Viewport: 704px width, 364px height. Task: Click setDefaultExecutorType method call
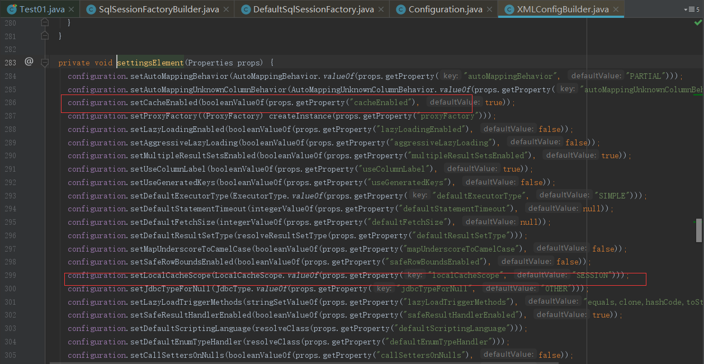click(x=179, y=196)
